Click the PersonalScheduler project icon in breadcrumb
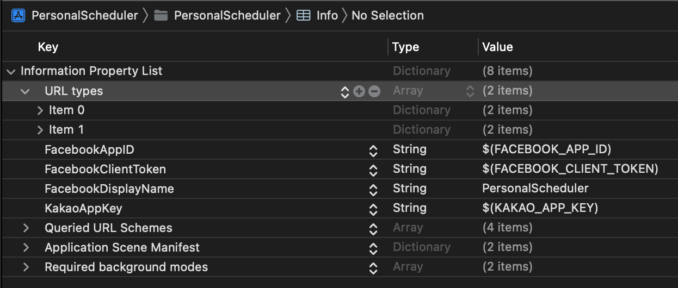Viewport: 678px width, 288px height. (x=19, y=15)
